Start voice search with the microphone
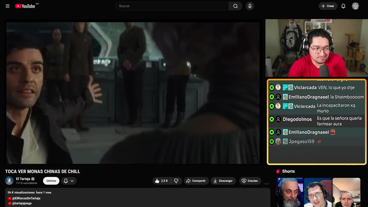The image size is (368, 207). (x=250, y=6)
